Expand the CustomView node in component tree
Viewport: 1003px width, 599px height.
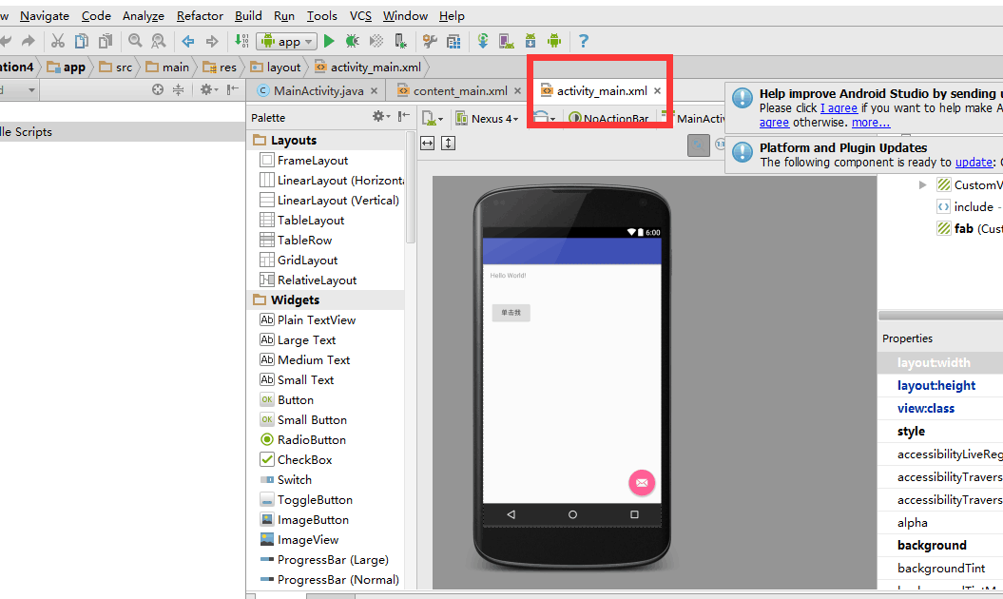[922, 185]
